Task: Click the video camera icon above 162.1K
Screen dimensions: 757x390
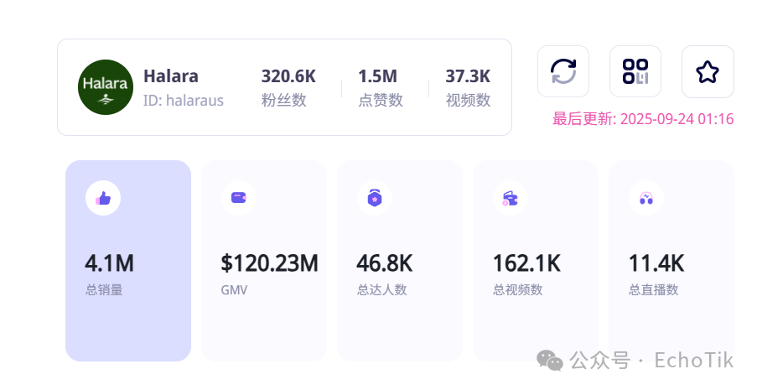Action: tap(510, 199)
